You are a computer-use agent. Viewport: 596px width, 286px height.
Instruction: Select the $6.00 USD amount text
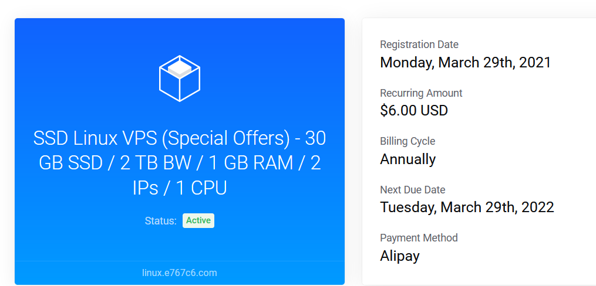coord(414,110)
